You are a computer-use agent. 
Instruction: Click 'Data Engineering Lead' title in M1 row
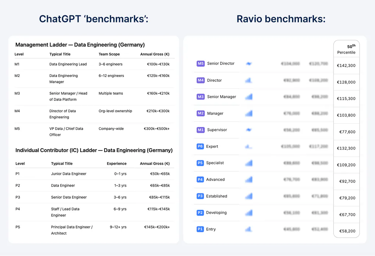(68, 64)
